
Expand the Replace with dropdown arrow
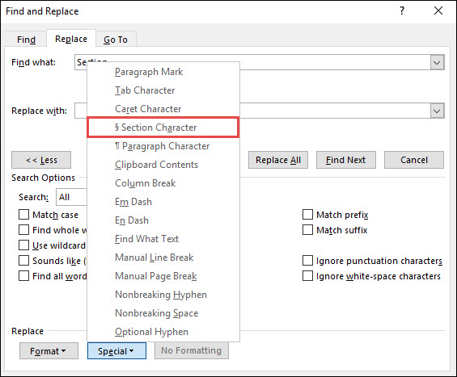437,111
